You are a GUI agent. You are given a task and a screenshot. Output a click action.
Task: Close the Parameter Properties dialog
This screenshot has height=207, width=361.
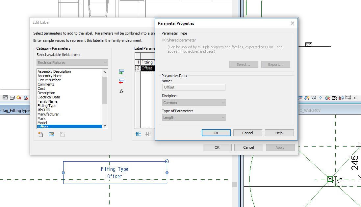point(293,23)
